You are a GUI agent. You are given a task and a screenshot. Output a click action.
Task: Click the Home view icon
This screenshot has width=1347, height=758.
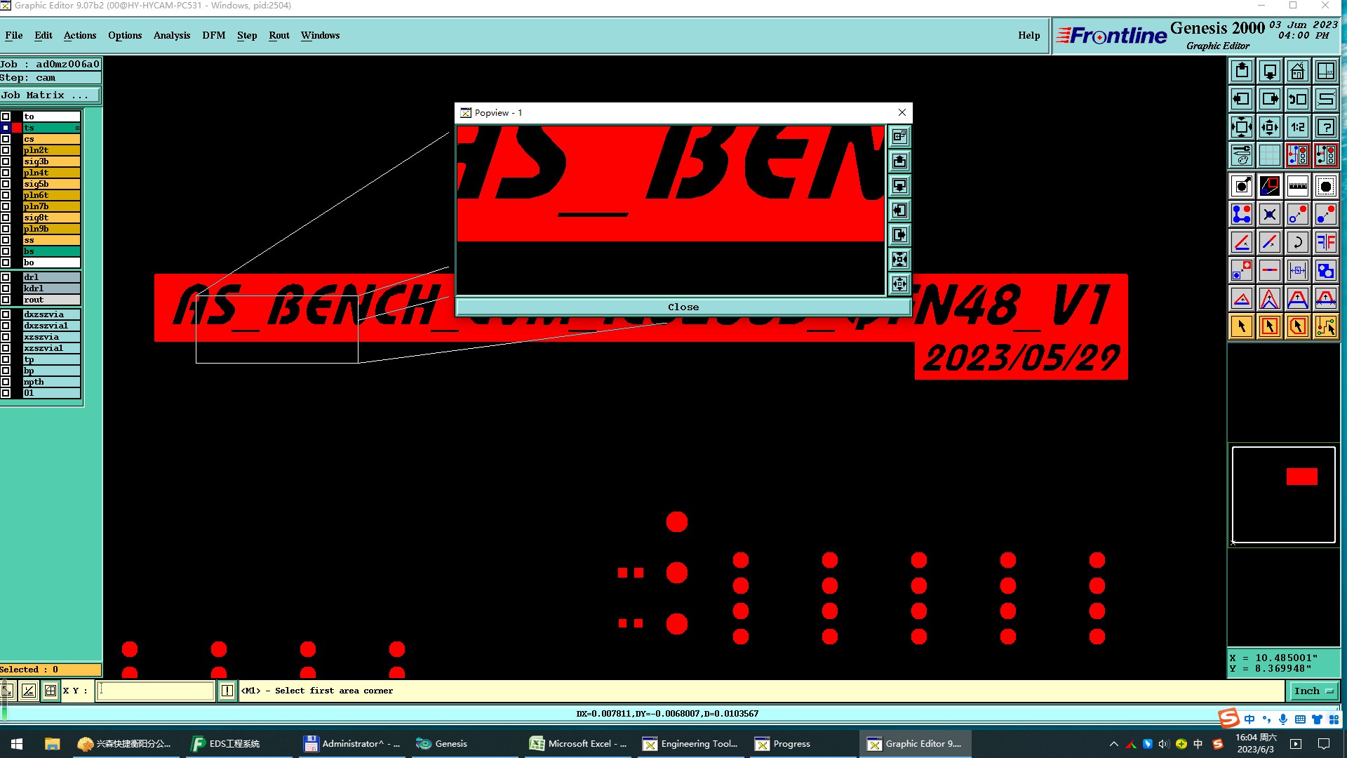pos(1297,71)
